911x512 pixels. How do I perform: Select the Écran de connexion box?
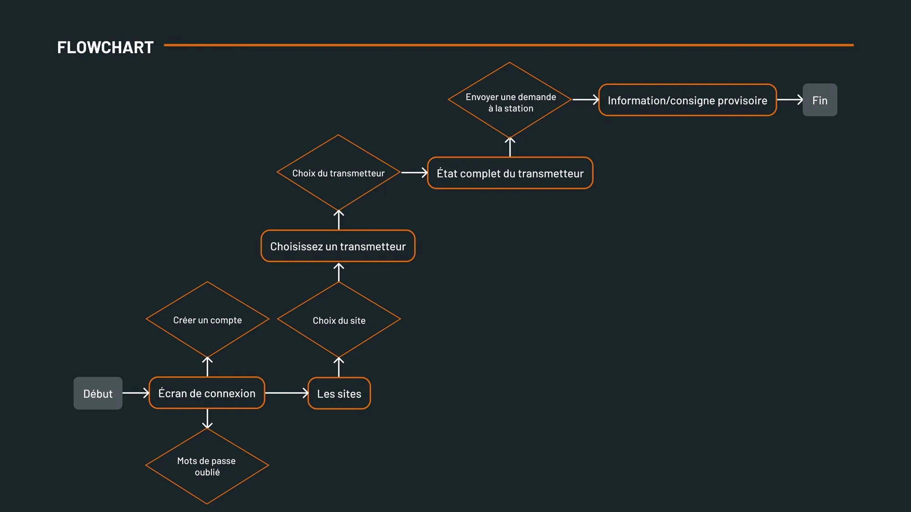(207, 393)
